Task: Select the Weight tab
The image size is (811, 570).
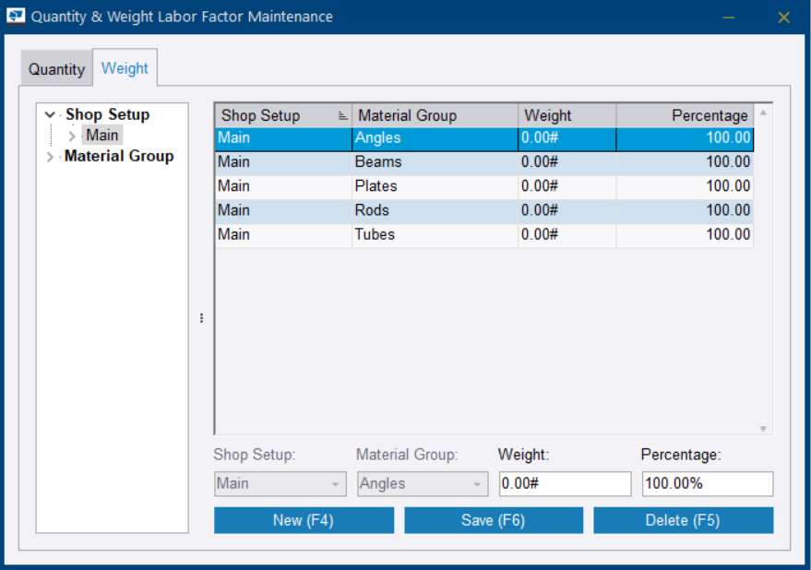Action: (x=125, y=68)
